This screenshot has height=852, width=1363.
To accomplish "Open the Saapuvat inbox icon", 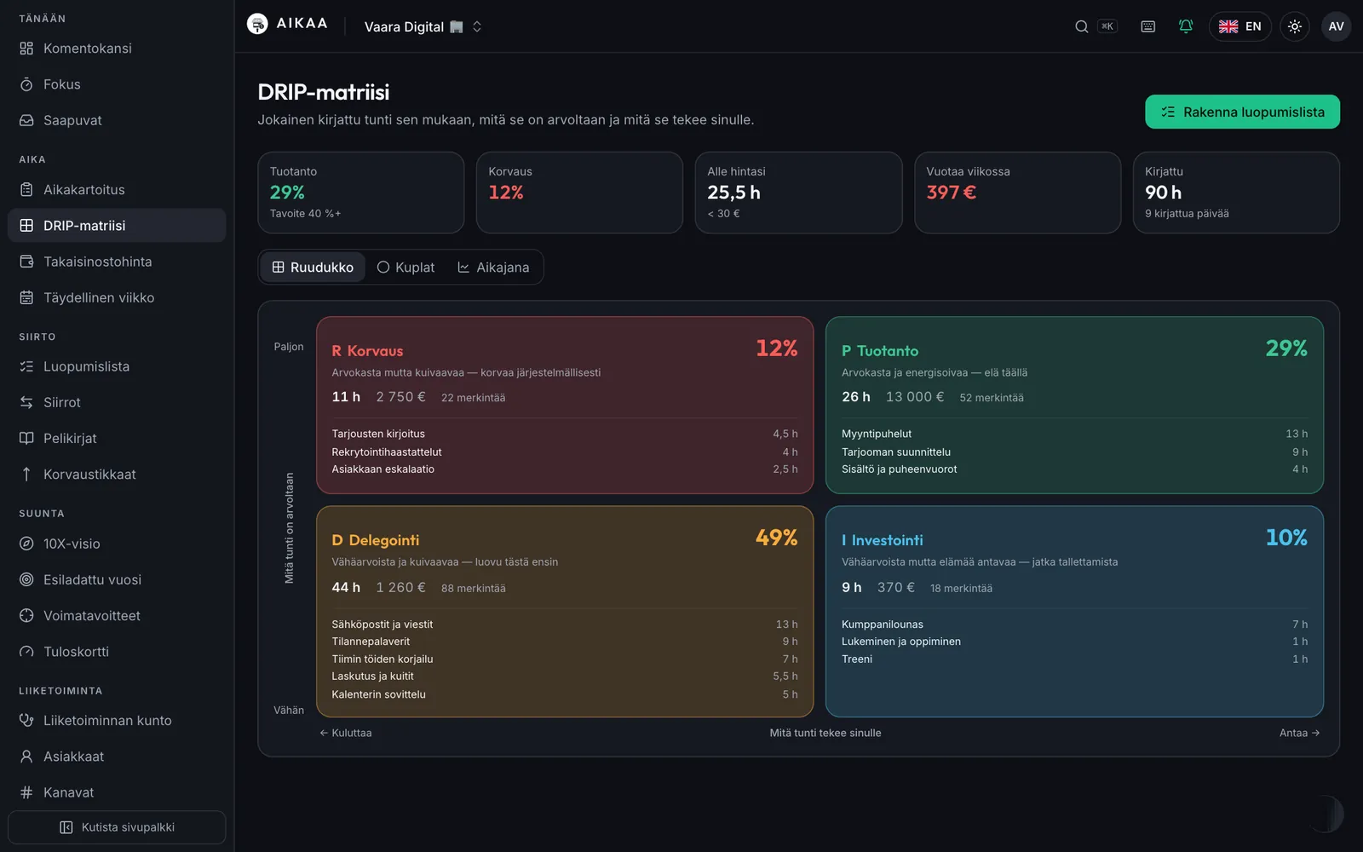I will [26, 120].
